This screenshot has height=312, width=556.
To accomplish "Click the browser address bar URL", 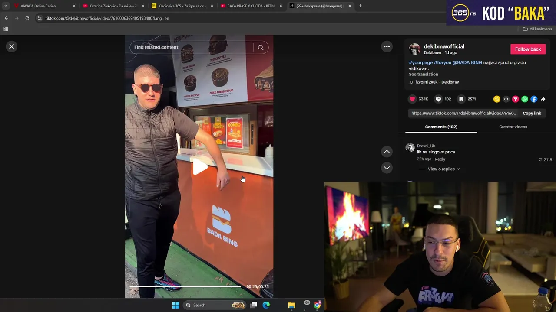I will (x=107, y=18).
